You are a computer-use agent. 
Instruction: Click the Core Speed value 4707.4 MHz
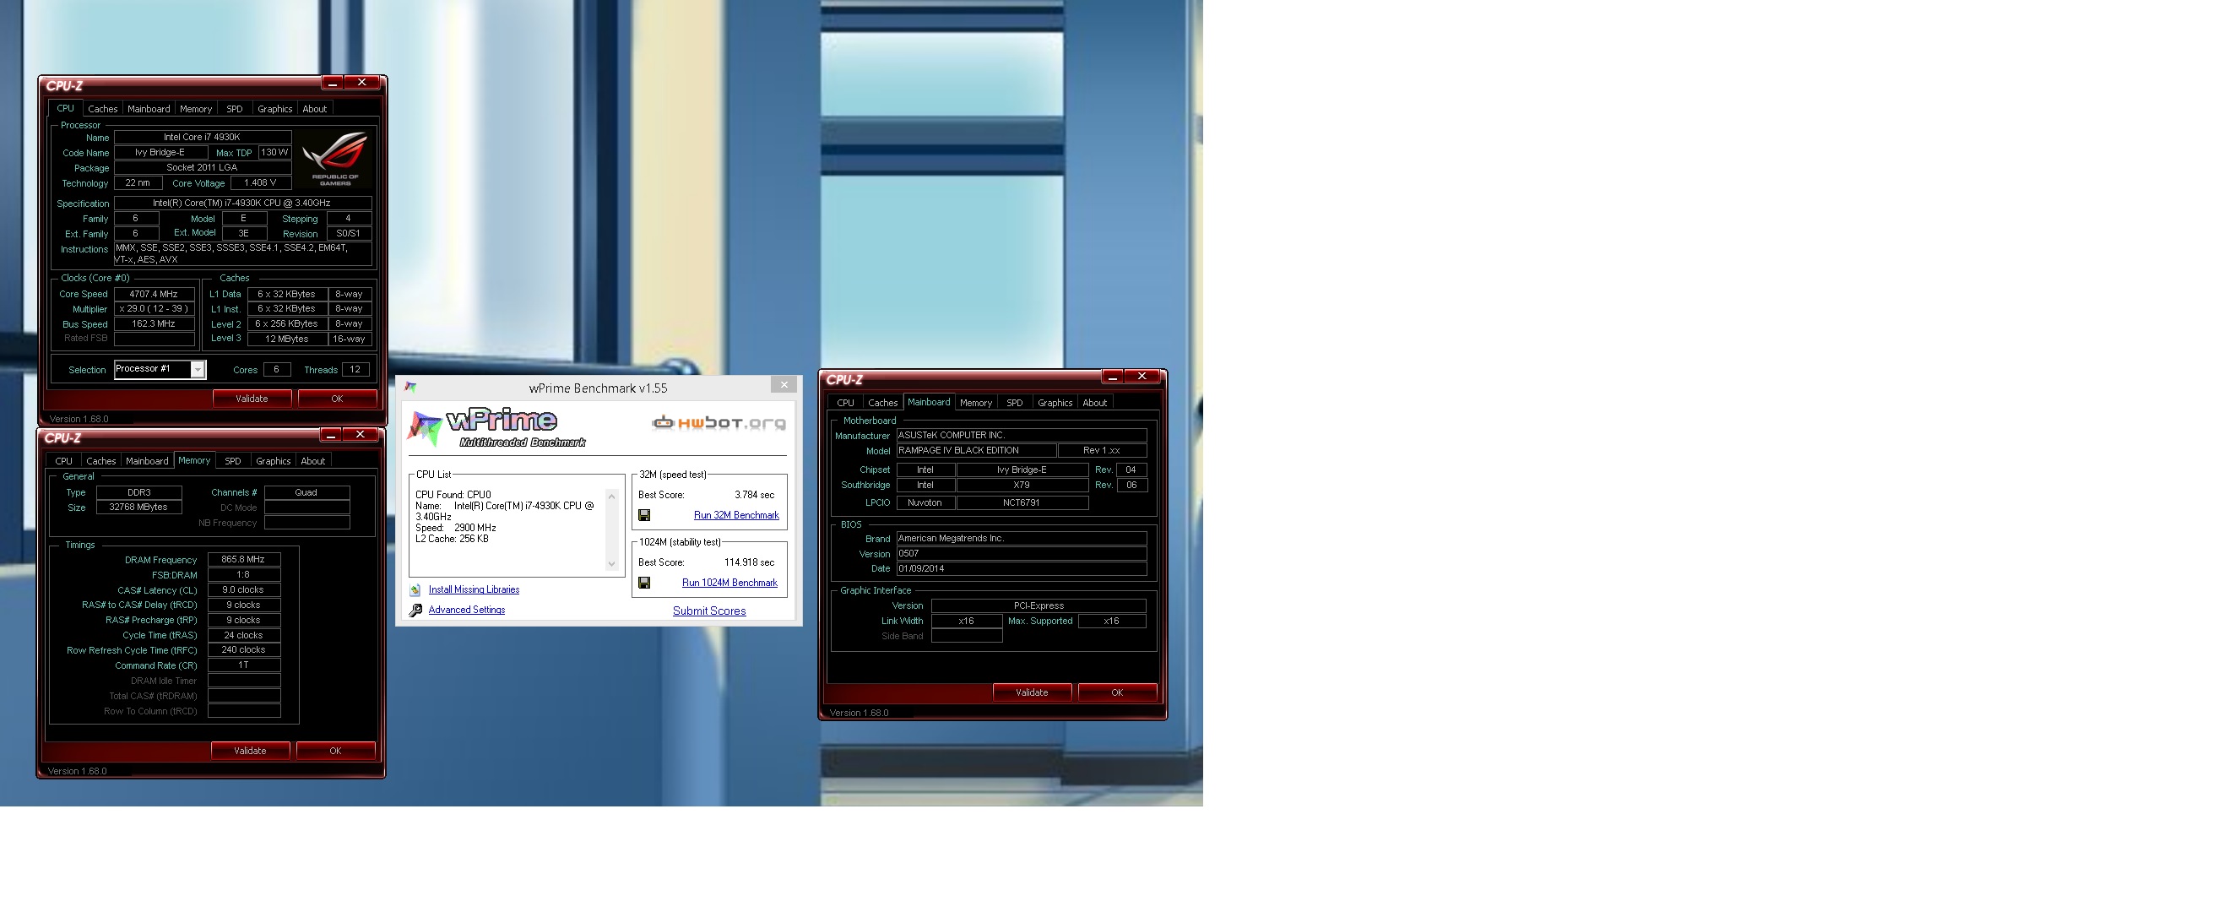click(x=154, y=294)
